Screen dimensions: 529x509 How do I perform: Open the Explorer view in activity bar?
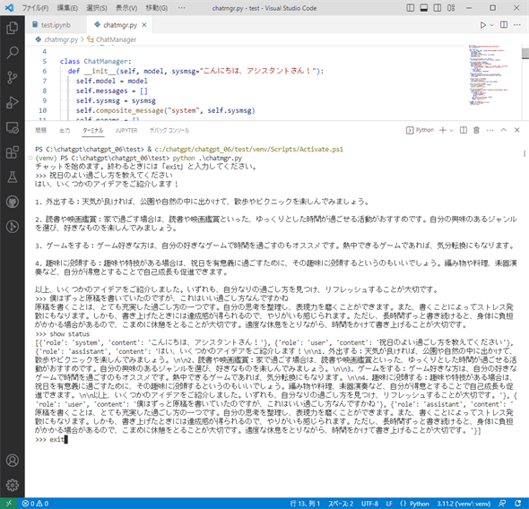point(13,28)
